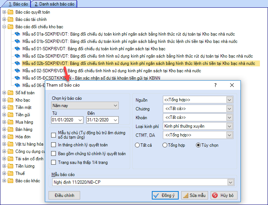Click book icon of Mẫu số 01-SDKP/ĐVDT report
Image resolution: width=268 pixels, height=205 pixels.
[17, 49]
